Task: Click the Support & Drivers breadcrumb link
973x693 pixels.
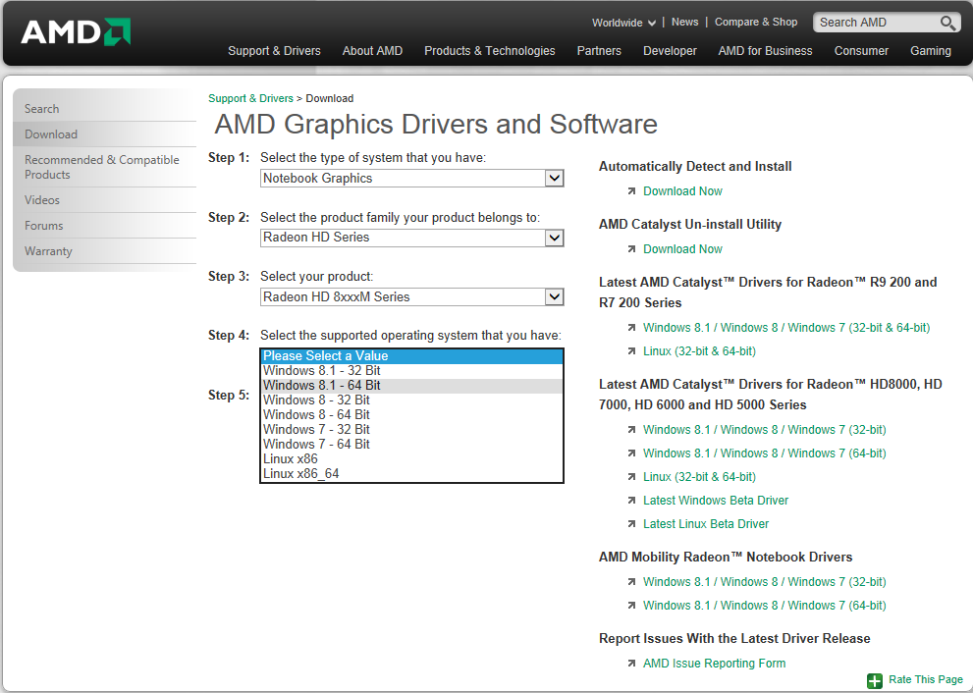Action: click(x=250, y=98)
